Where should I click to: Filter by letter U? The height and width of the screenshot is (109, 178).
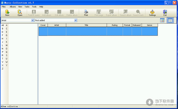(7, 58)
